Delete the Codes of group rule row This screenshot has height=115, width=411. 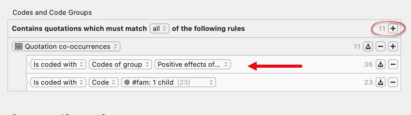393,65
